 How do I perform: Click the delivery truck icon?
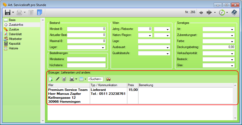pos(108,79)
